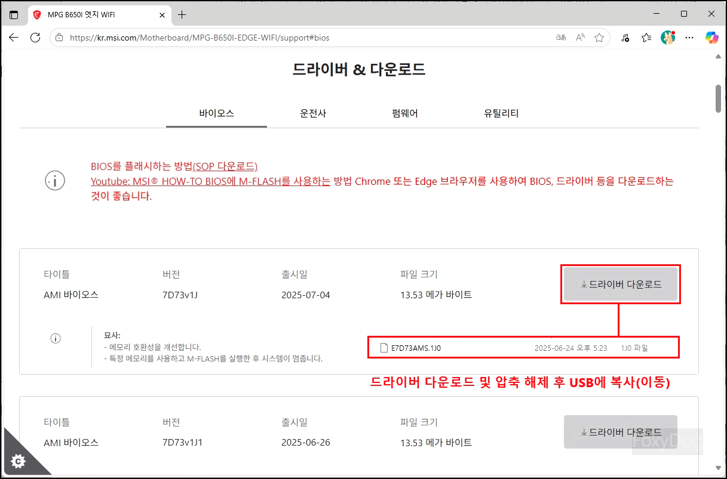Download BIOS version 7D73v1J1 driver
Viewport: 727px width, 479px height.
[621, 432]
